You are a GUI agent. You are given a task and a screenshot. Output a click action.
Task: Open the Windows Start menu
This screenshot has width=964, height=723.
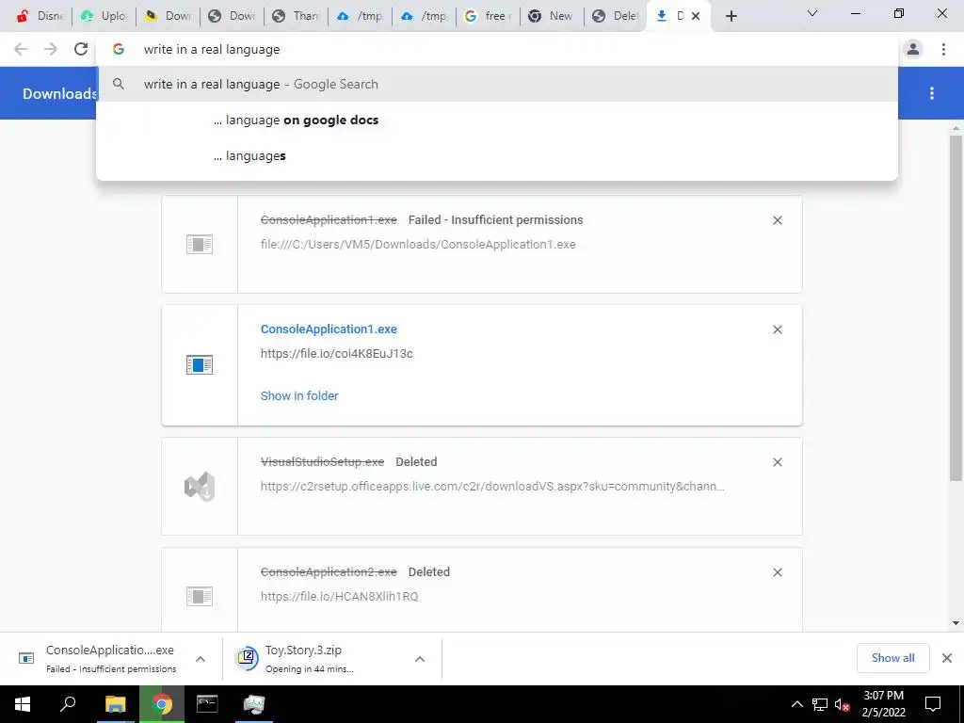tap(23, 704)
